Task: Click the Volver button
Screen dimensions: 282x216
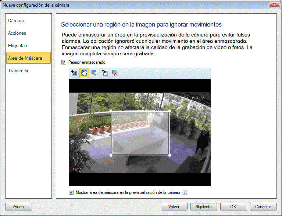Action: (174, 207)
